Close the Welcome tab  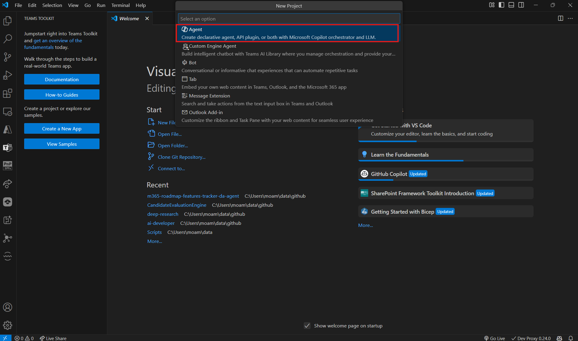pos(147,18)
